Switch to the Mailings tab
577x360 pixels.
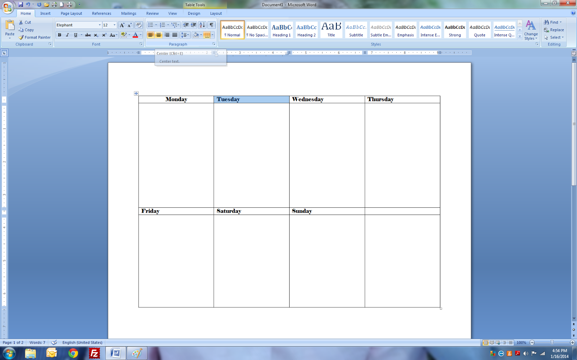(129, 14)
